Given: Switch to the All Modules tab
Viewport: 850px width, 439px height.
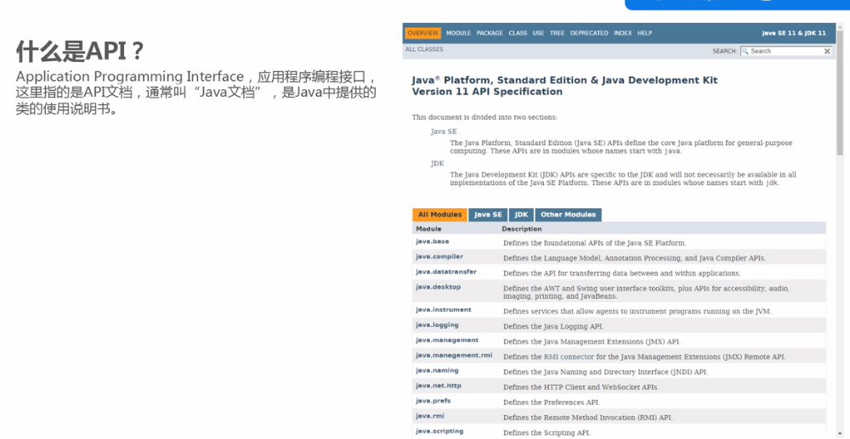Looking at the screenshot, I should pyautogui.click(x=439, y=214).
